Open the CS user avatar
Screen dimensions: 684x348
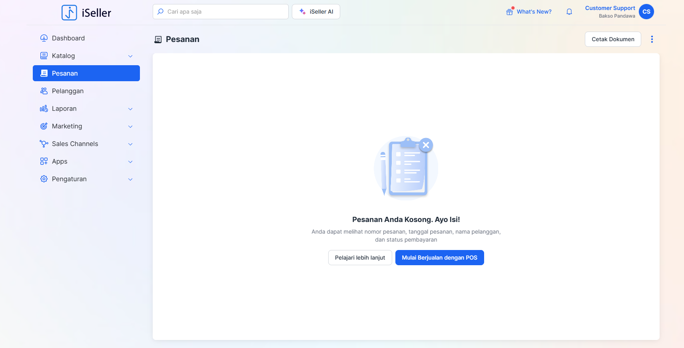646,12
